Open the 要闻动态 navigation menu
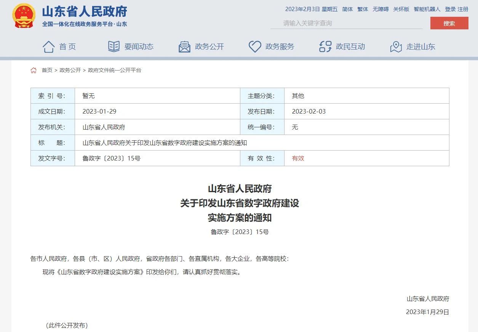The width and height of the screenshot is (478, 332). tap(139, 47)
